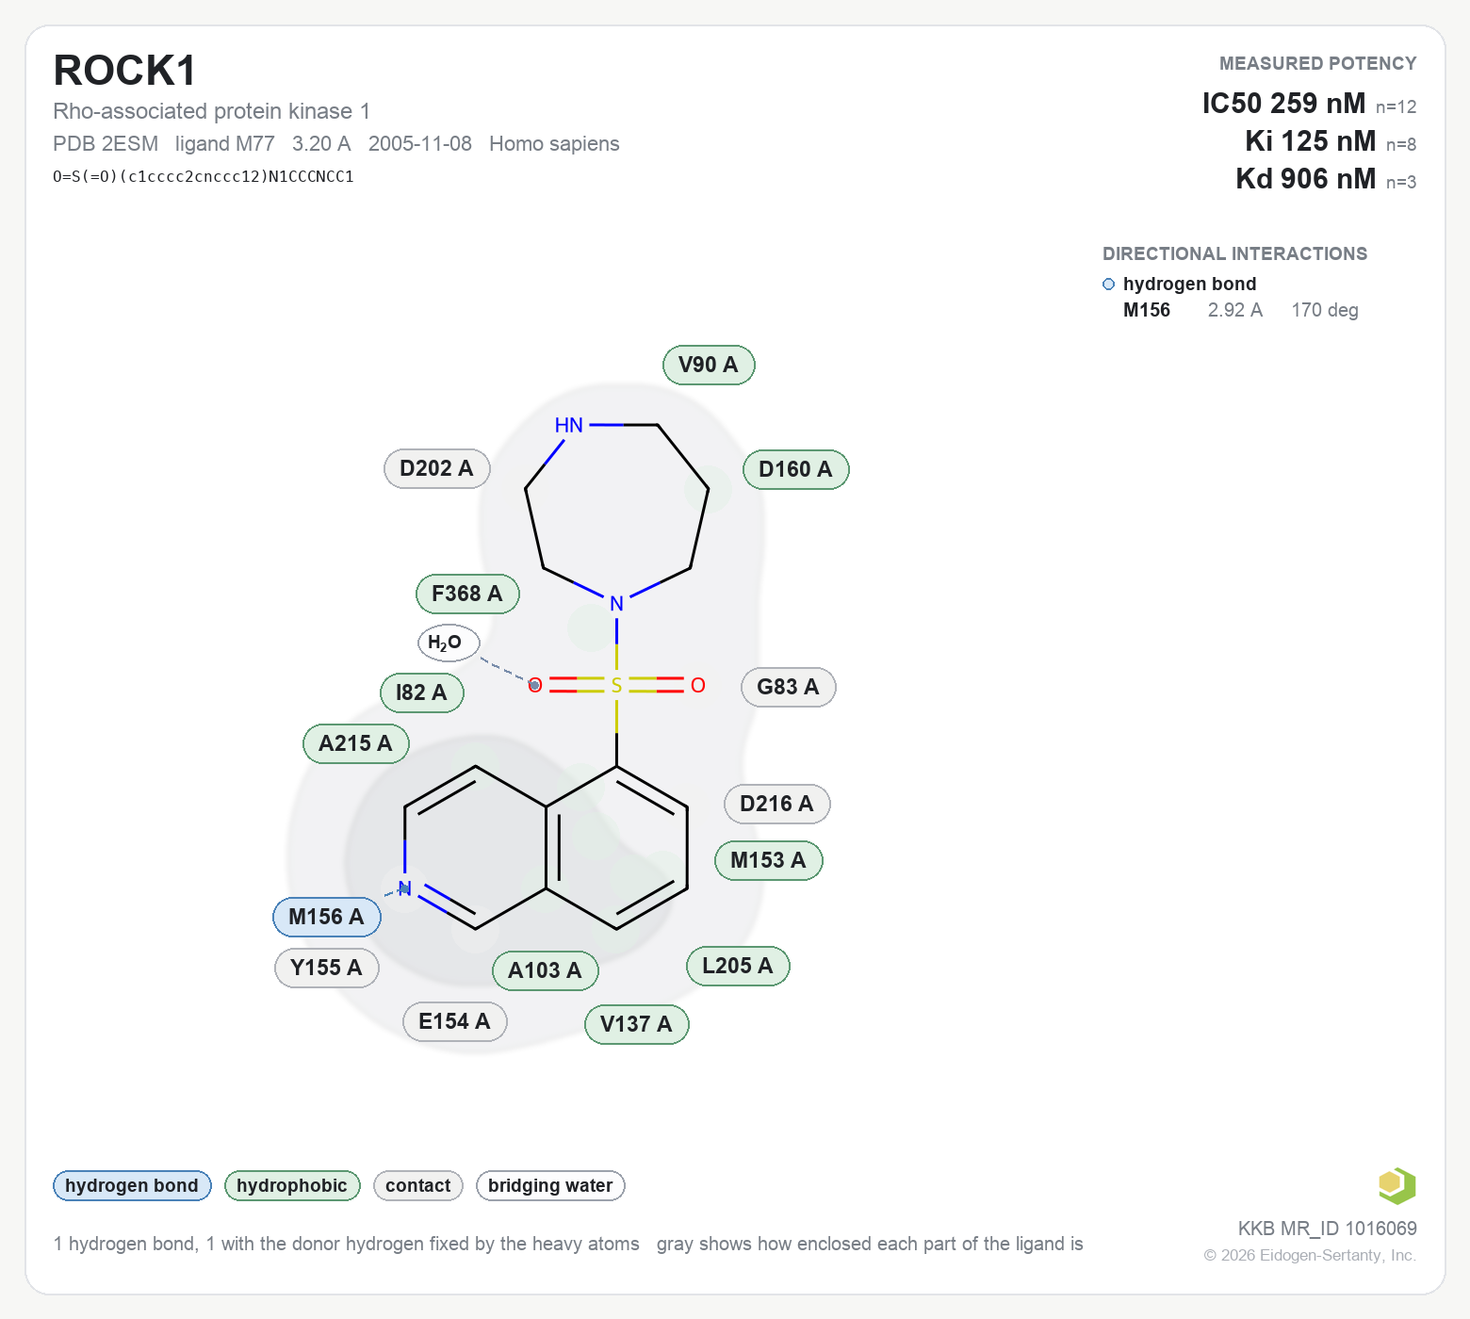Click the F368 A residue tag
The image size is (1470, 1319).
click(467, 594)
